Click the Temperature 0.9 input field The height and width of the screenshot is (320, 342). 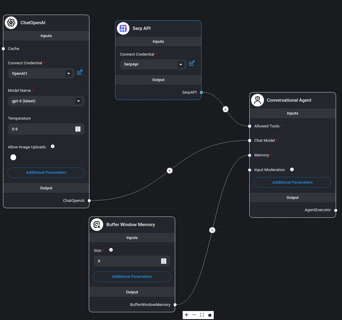[x=46, y=129]
